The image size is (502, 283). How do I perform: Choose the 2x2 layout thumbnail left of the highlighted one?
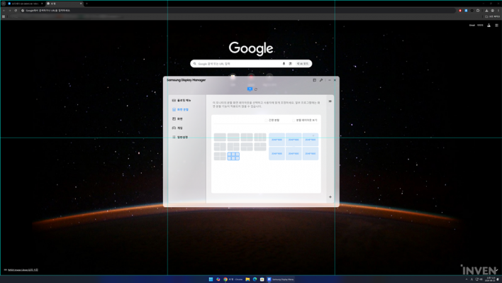coord(220,156)
